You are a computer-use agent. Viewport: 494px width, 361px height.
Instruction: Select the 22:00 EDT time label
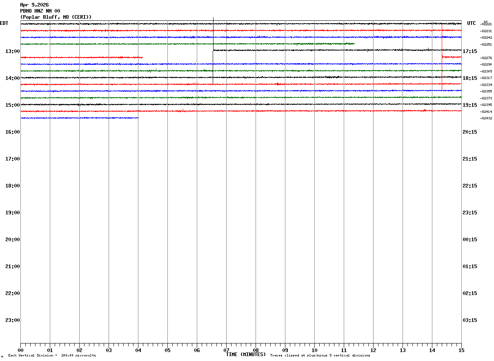13,293
